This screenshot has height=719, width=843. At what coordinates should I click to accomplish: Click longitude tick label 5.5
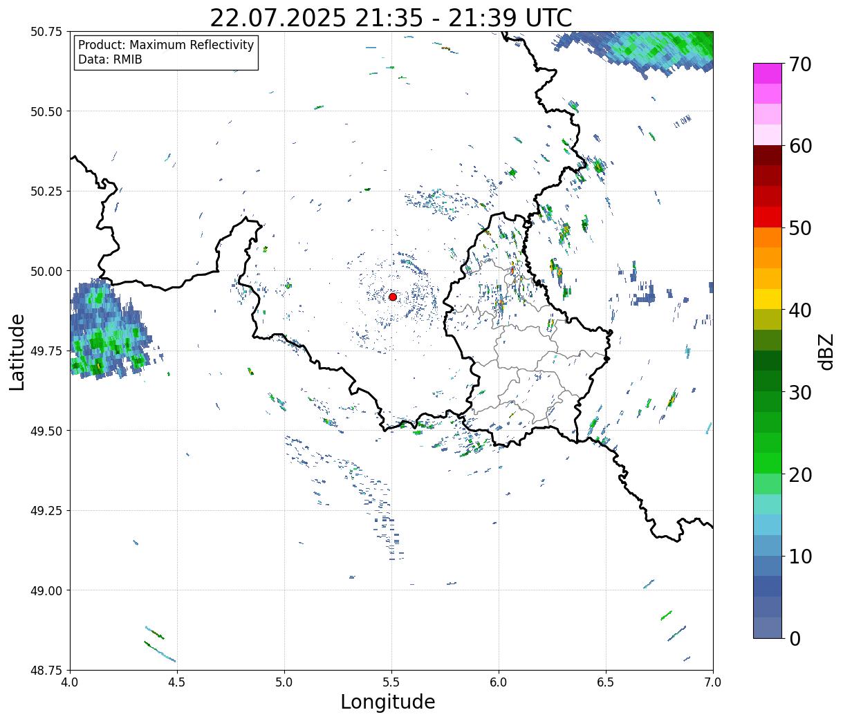[391, 682]
